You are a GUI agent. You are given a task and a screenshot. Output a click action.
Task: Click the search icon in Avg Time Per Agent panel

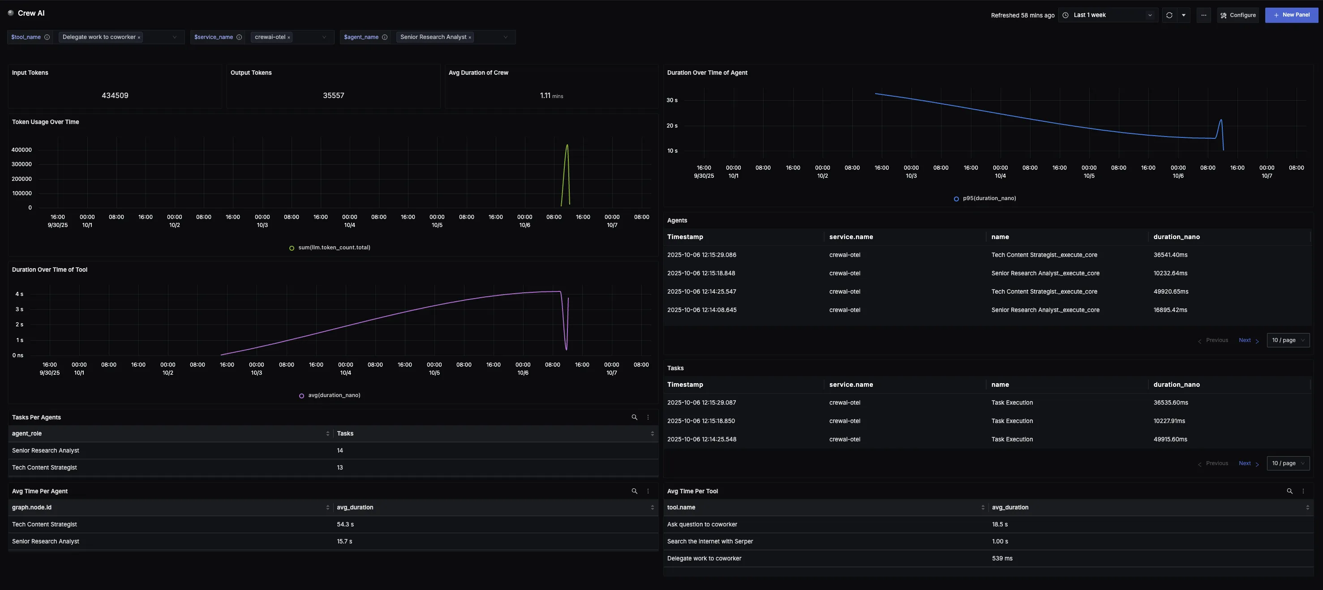click(634, 491)
